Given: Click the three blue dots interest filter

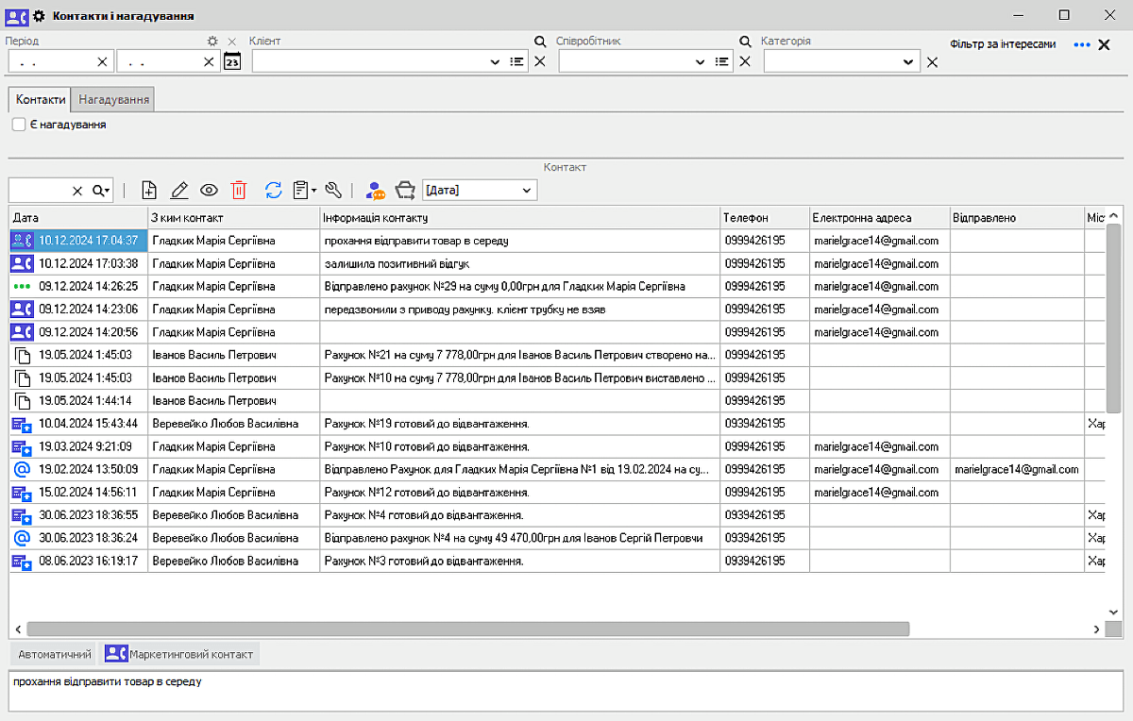Looking at the screenshot, I should [x=1082, y=45].
